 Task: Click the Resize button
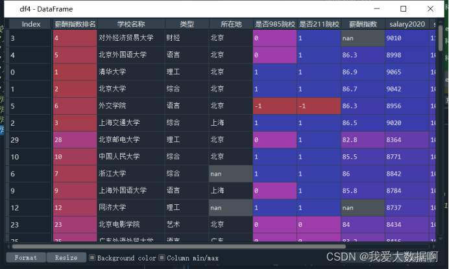pos(66,257)
